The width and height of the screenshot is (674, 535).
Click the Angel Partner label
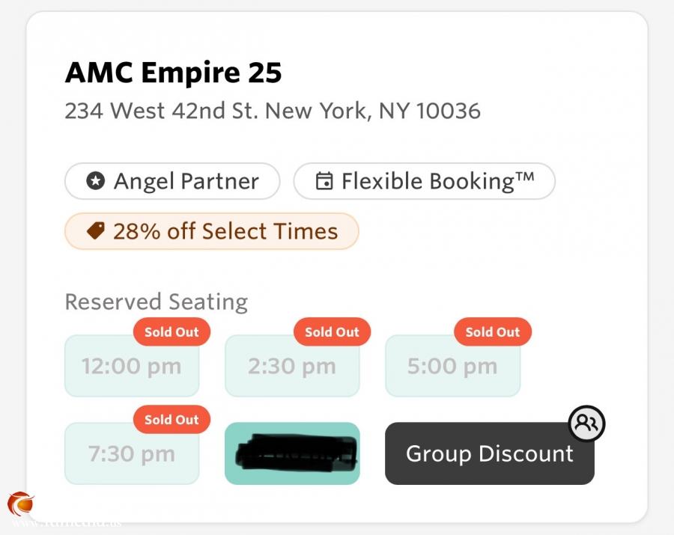[186, 181]
